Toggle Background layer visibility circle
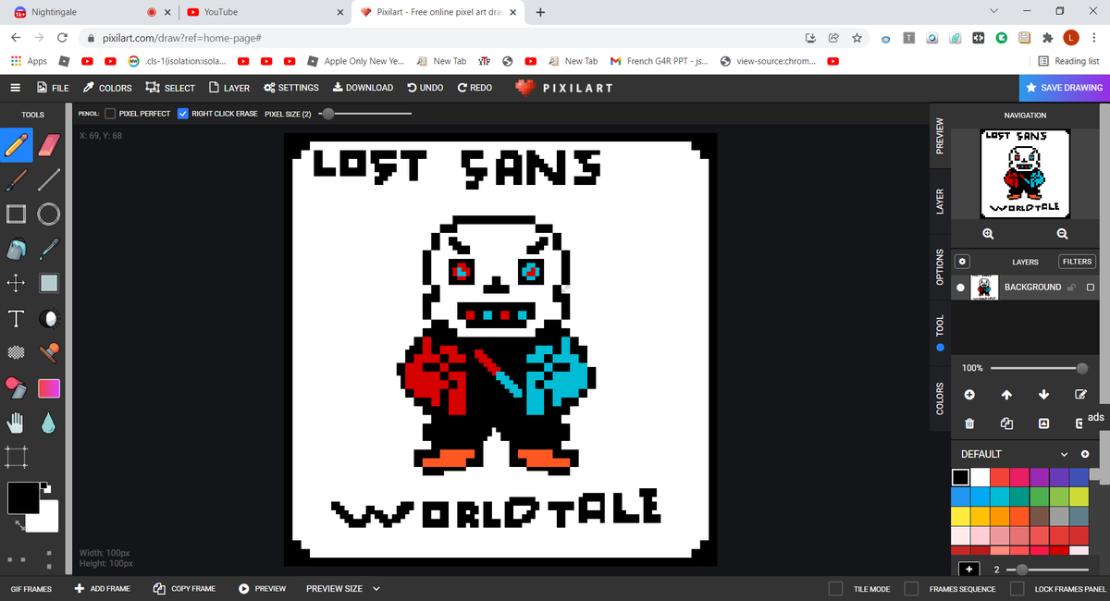Screen dimensions: 1110x601 click(x=960, y=288)
